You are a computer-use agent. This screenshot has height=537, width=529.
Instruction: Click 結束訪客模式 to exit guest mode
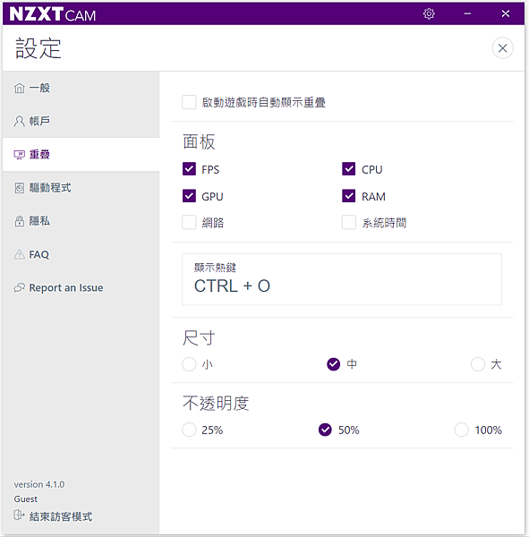pyautogui.click(x=61, y=516)
